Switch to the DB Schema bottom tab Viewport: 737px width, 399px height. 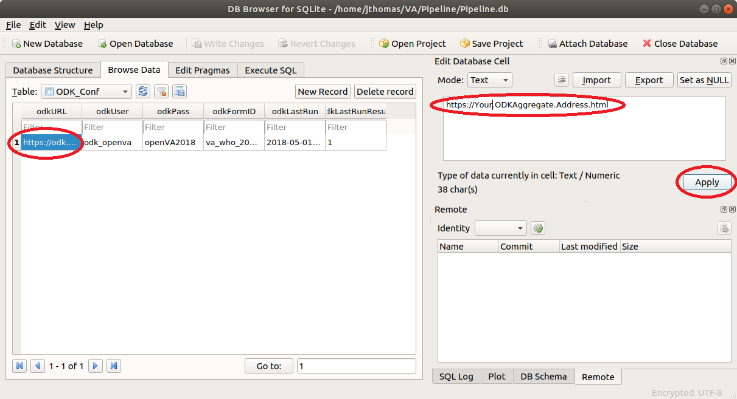543,377
